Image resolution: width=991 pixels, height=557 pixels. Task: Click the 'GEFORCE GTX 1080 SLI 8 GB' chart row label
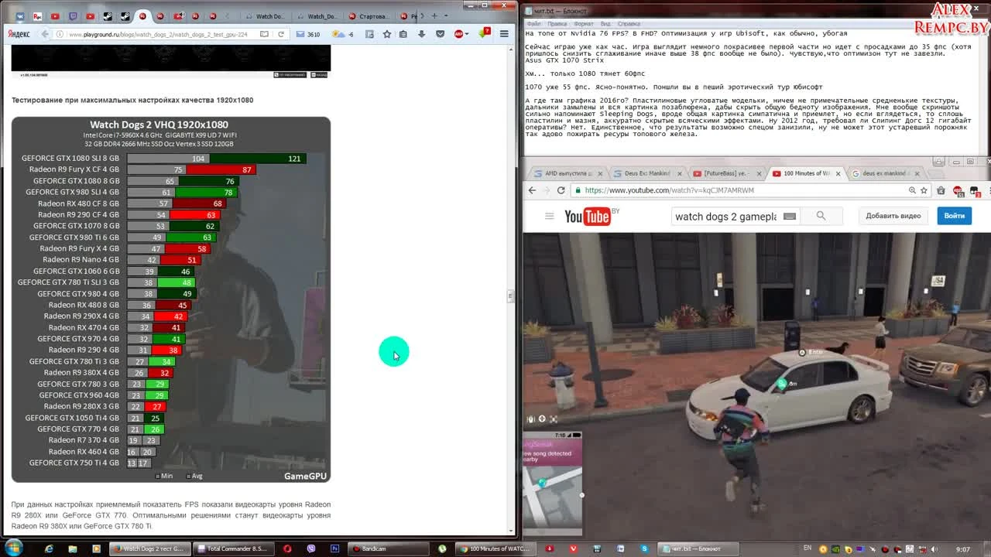tap(70, 159)
